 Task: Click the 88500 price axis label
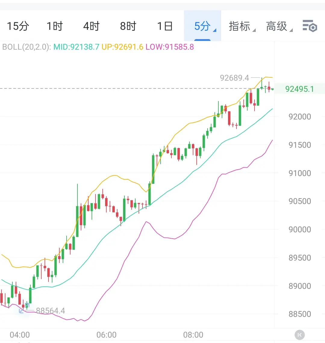click(300, 314)
